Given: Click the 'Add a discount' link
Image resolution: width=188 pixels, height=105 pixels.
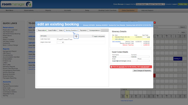Looking at the screenshot, I should [x=120, y=39].
